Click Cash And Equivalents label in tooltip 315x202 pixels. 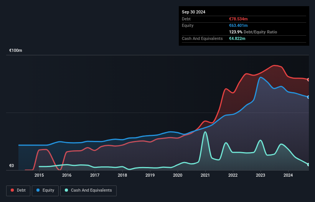202,38
